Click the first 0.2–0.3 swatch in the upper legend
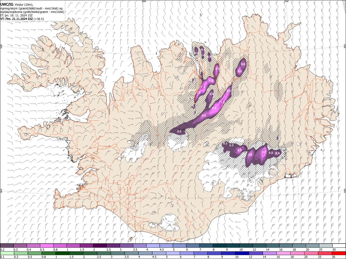 (x=7, y=246)
